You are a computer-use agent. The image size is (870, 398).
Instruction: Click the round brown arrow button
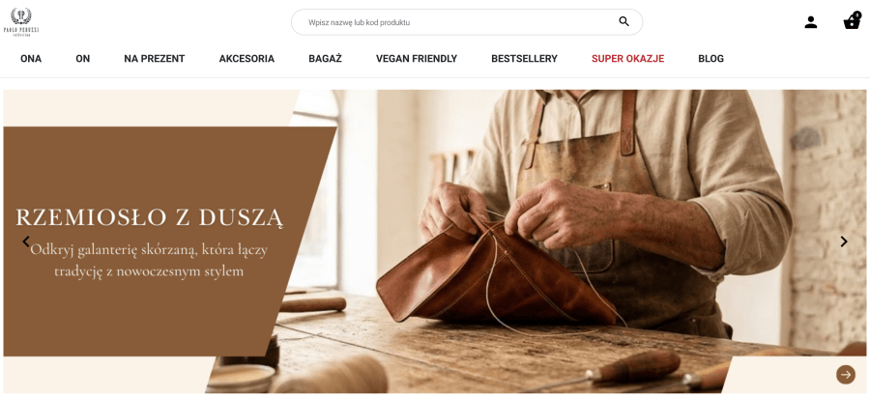pos(846,375)
